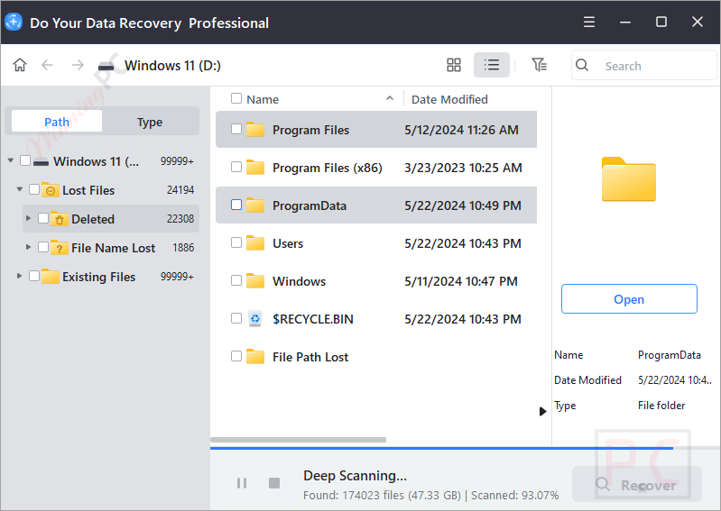This screenshot has height=511, width=721.
Task: Sort by Date Modified column header
Action: tap(449, 99)
